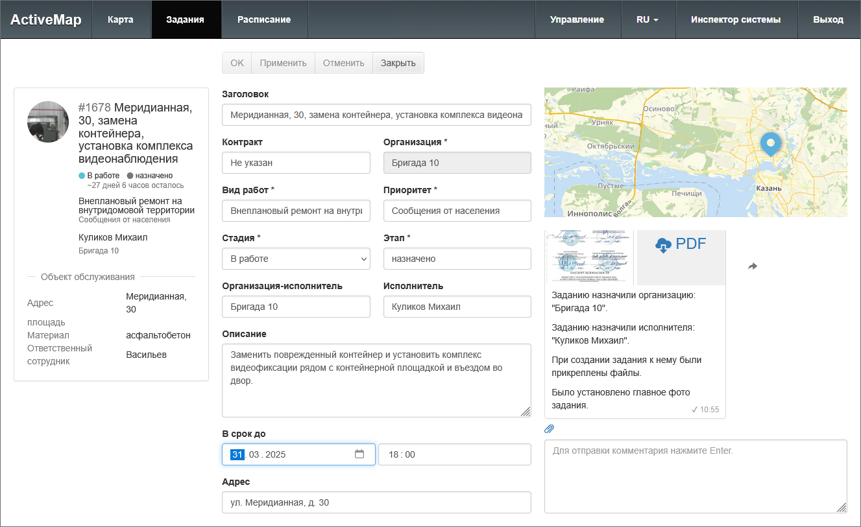Click the PDF download cloud icon
Viewport: 861px width, 527px height.
tap(662, 245)
